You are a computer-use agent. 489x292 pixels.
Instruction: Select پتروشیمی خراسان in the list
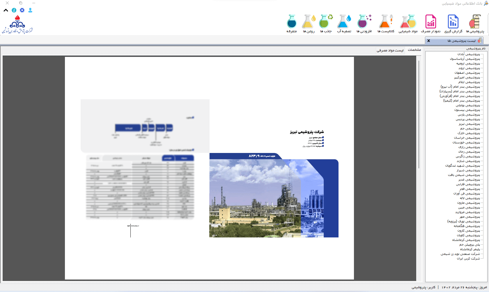[467, 138]
